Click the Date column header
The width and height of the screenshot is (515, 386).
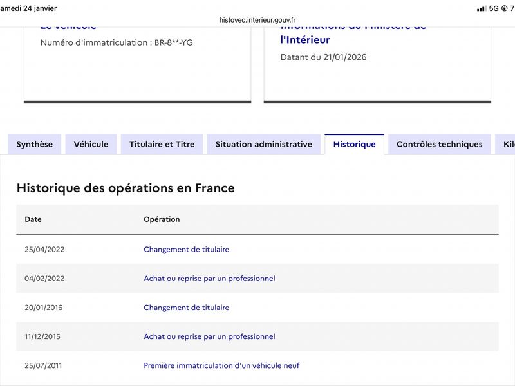pyautogui.click(x=33, y=219)
